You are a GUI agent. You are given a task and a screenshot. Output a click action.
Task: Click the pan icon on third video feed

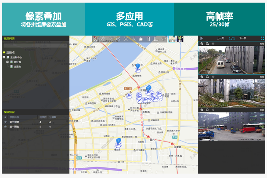click(213, 109)
